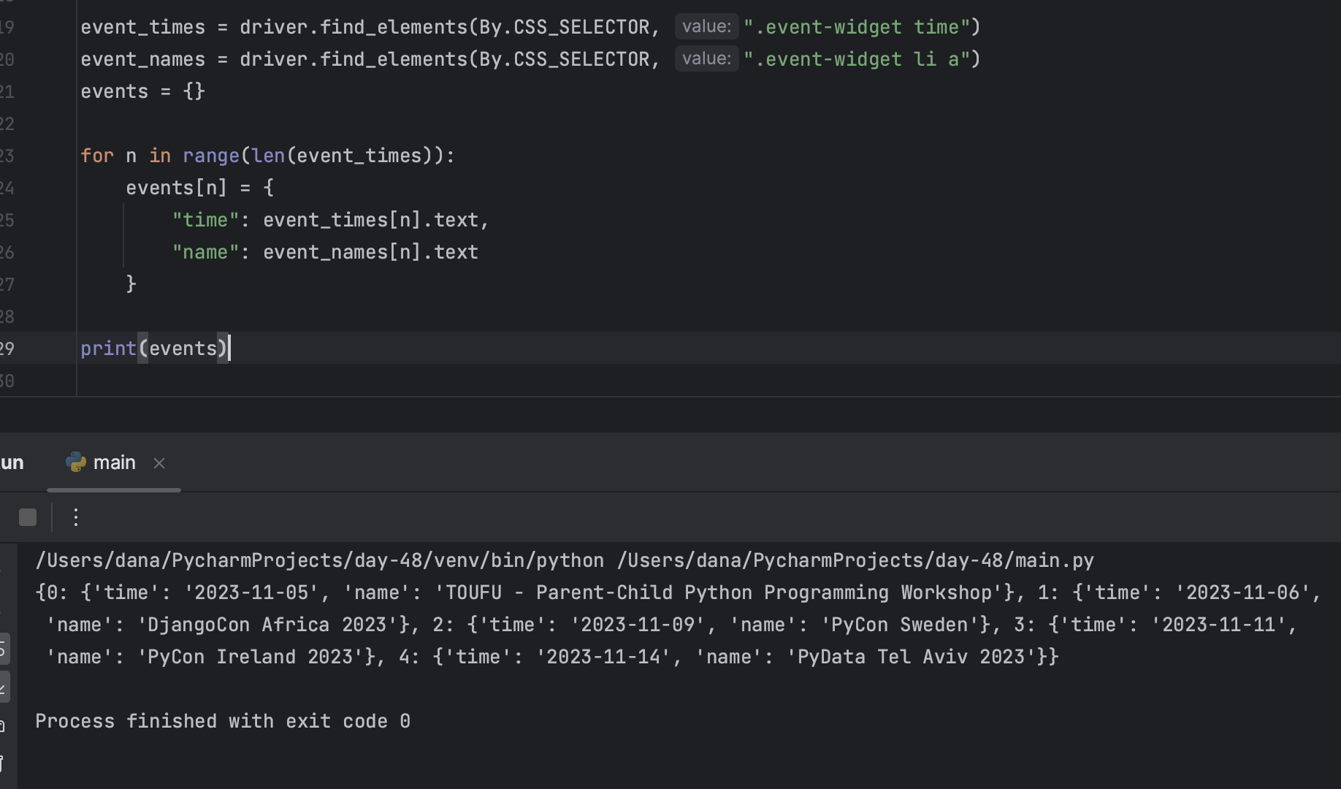Click the TOUFU Parent-Child Workshop output text
The width and height of the screenshot is (1341, 789).
click(x=718, y=592)
